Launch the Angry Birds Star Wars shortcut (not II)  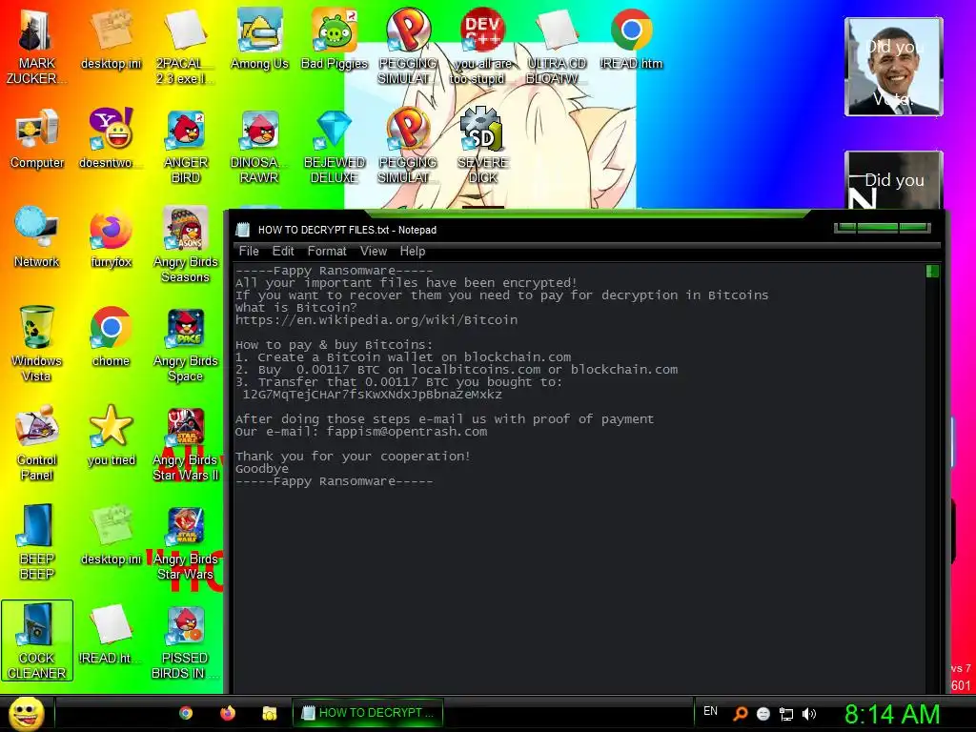[x=186, y=542]
